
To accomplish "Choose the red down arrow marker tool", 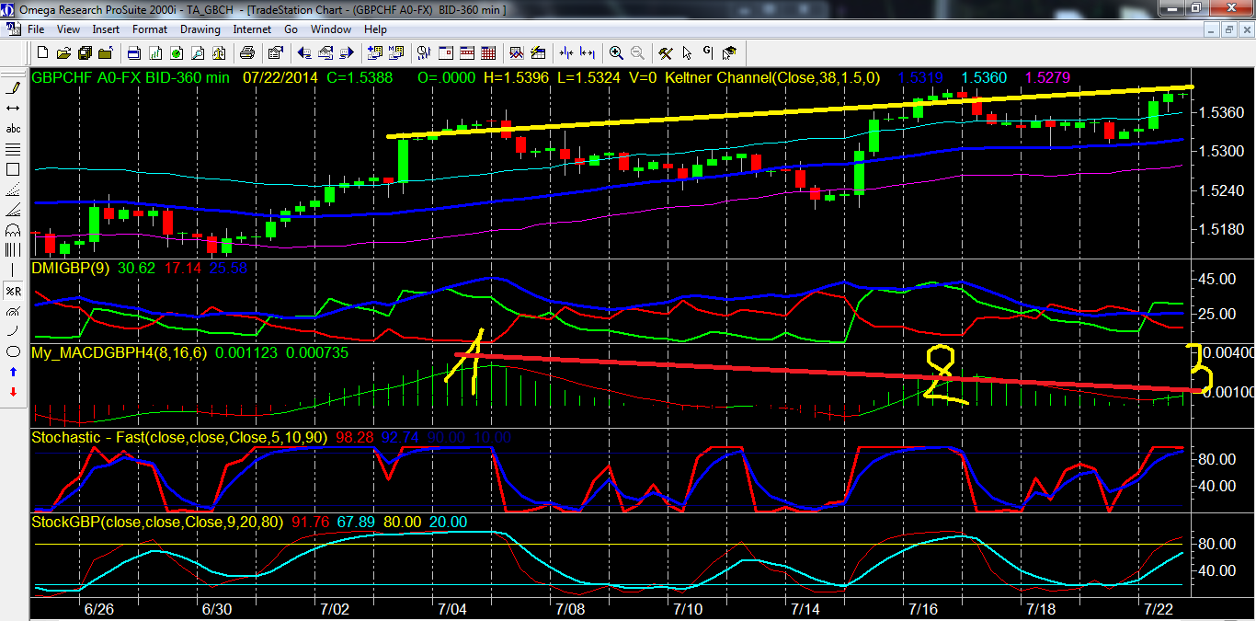I will point(13,392).
